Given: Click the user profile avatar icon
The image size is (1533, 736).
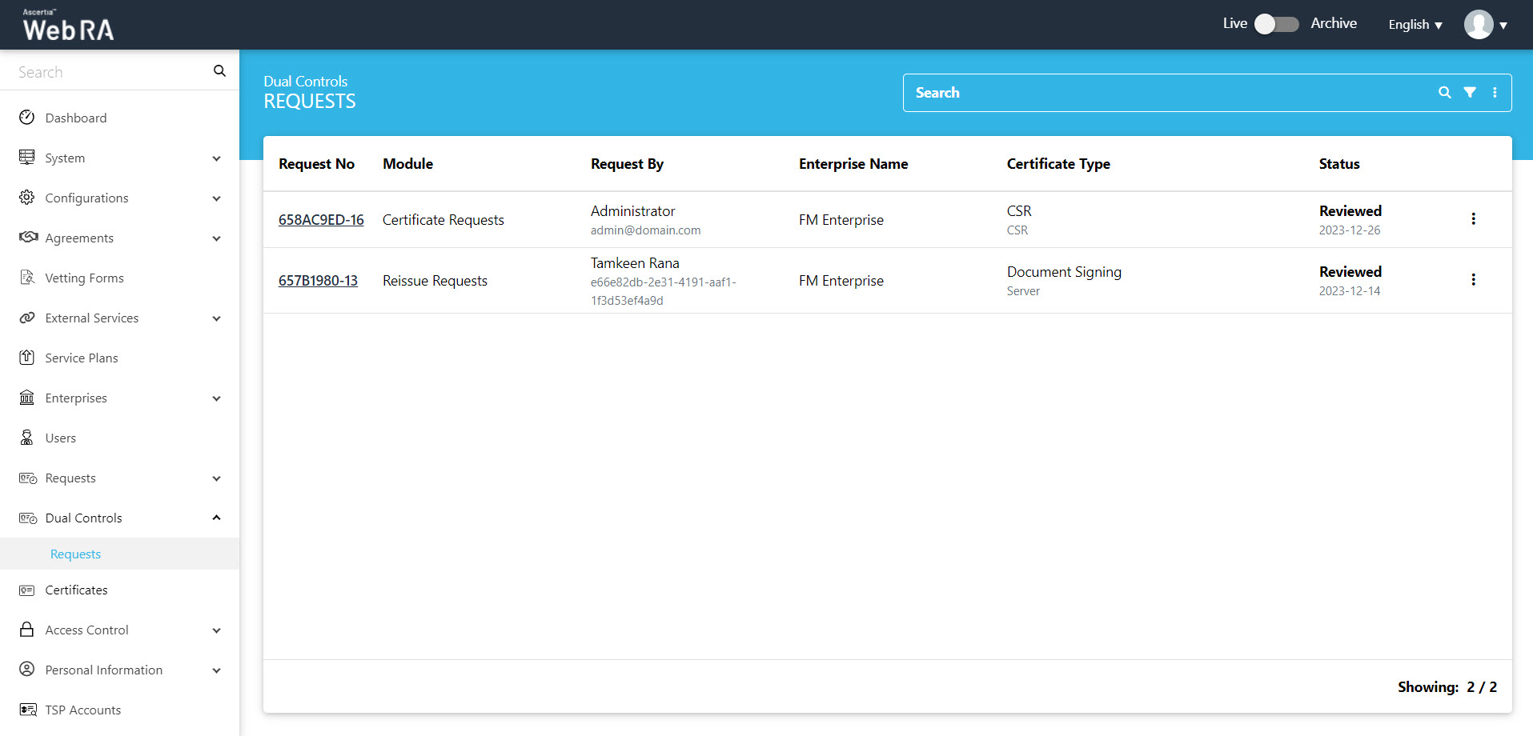Looking at the screenshot, I should [1479, 25].
